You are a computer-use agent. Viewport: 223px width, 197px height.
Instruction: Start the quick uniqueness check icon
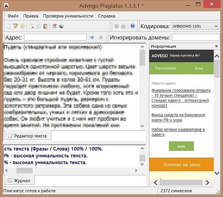pyautogui.click(x=54, y=26)
